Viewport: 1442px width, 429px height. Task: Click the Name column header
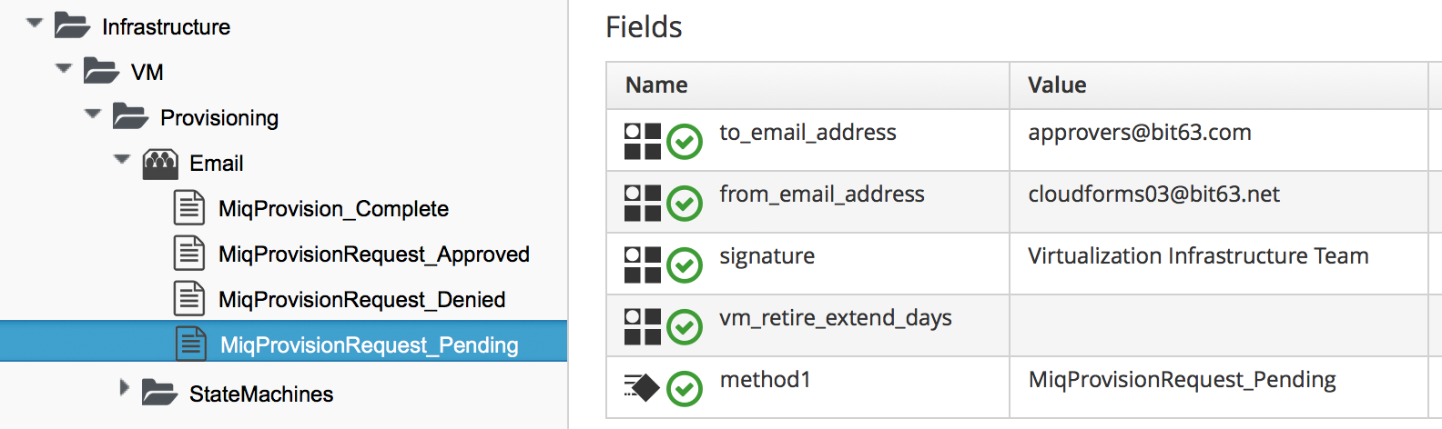[x=656, y=85]
